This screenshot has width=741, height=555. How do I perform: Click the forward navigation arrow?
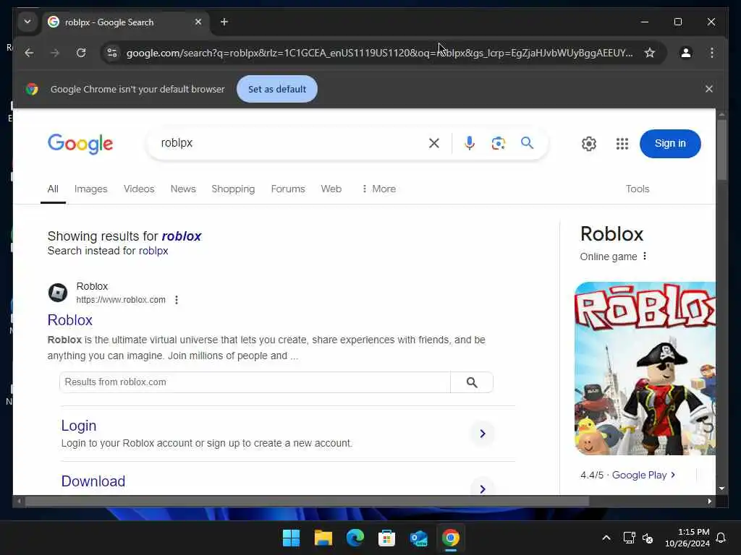click(x=55, y=53)
